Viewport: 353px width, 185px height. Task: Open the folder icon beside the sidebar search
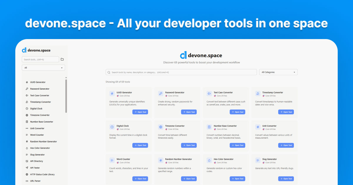(x=62, y=59)
